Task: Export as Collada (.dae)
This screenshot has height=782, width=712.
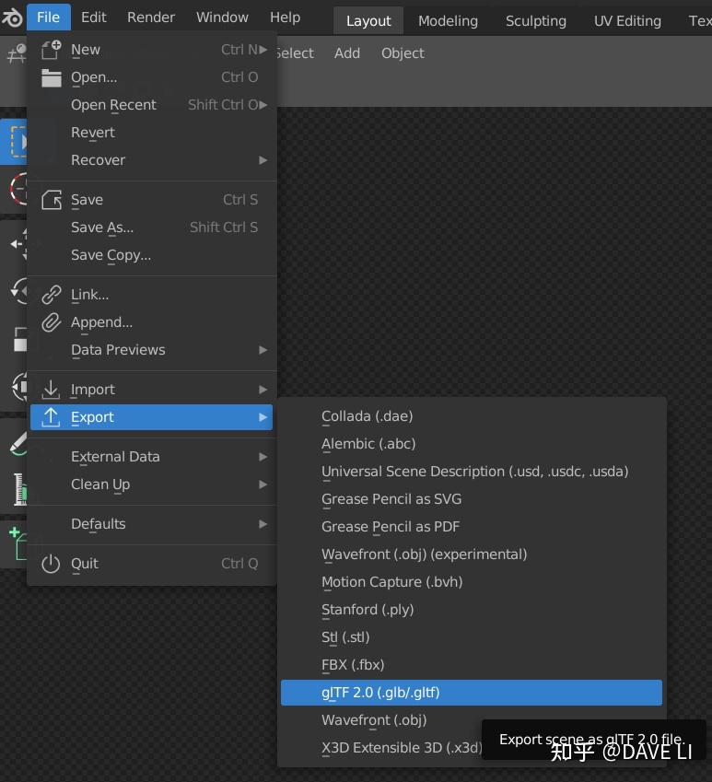Action: click(367, 416)
